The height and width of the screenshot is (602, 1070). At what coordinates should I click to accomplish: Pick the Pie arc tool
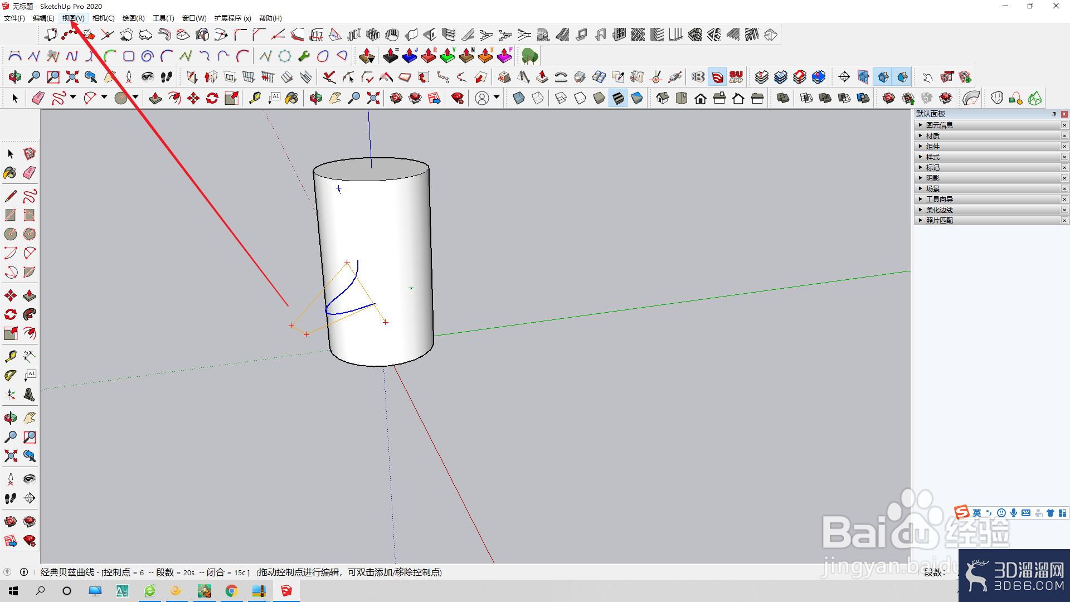click(30, 272)
